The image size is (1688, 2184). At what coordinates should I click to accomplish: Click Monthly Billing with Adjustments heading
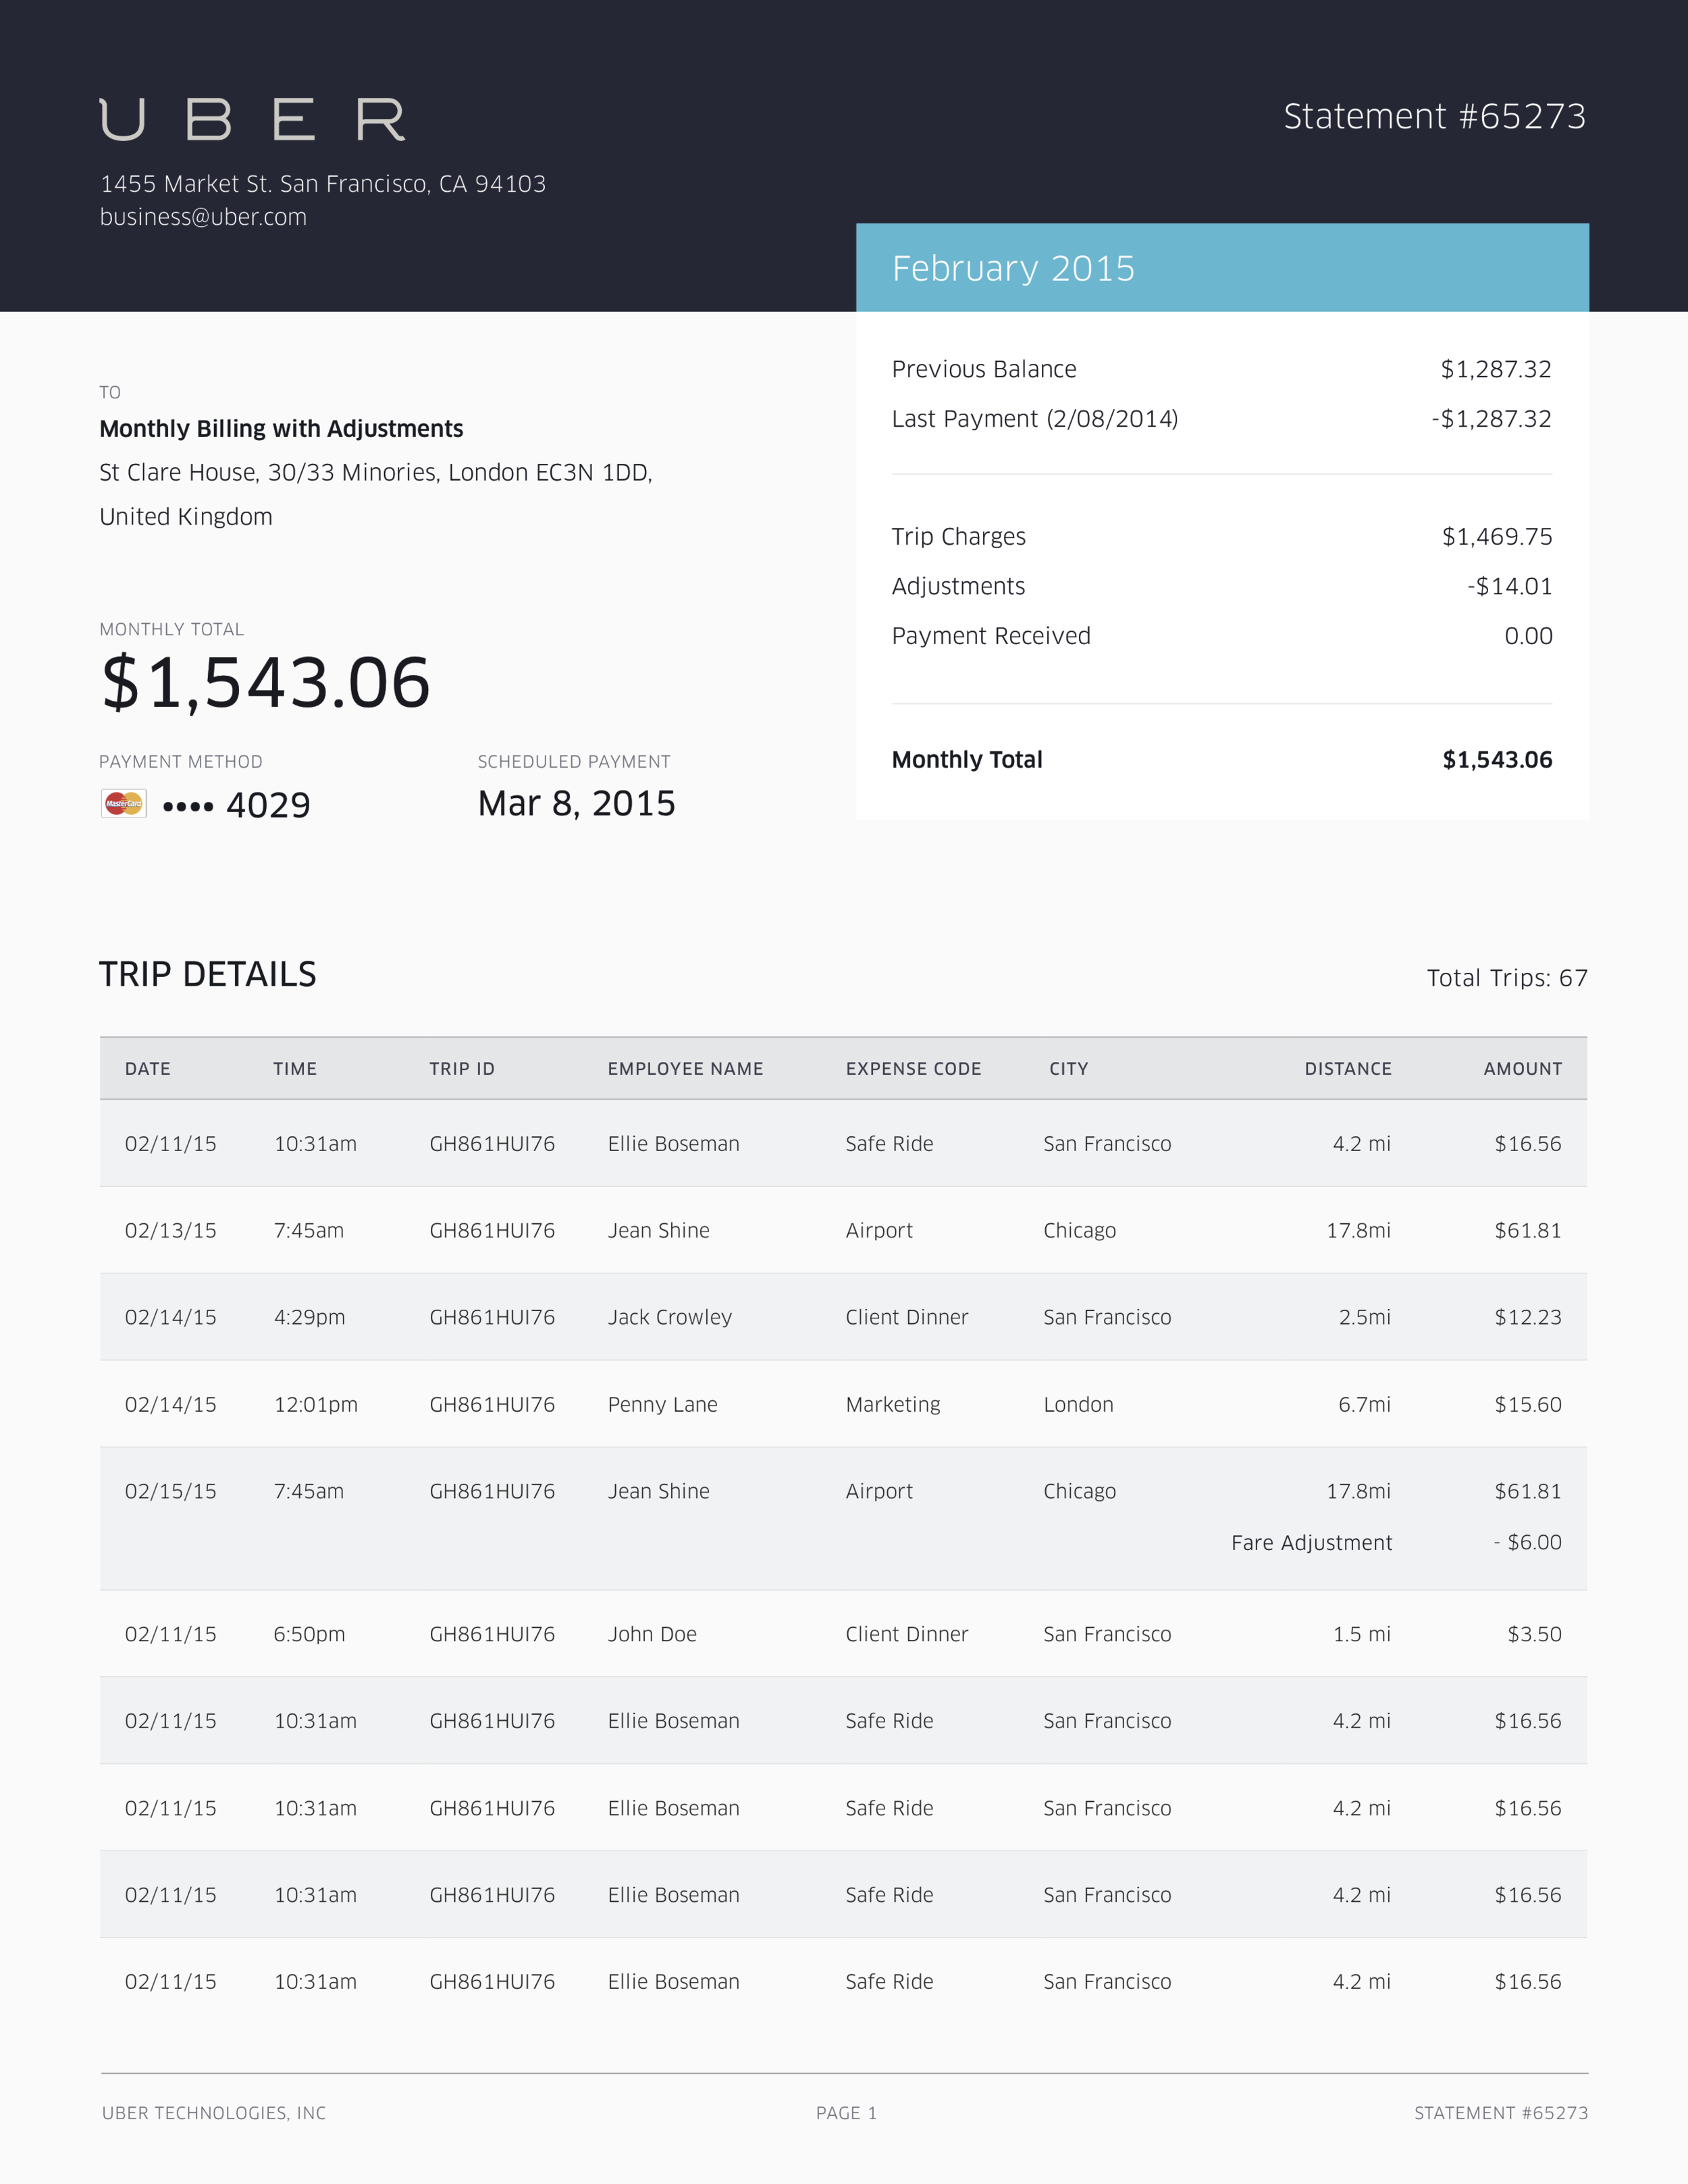(281, 429)
